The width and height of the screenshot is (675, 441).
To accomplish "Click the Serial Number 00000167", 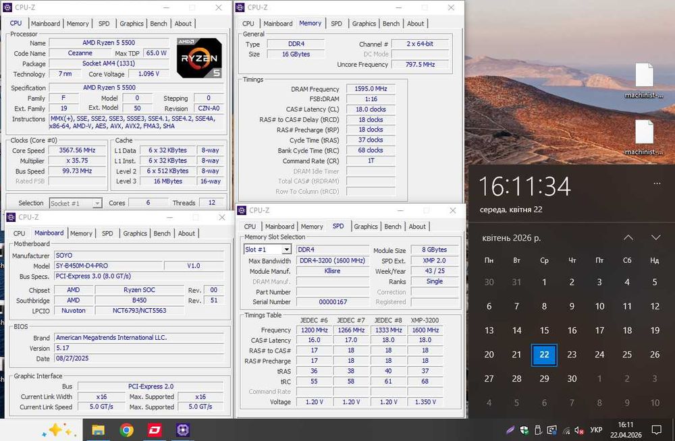I will (332, 301).
